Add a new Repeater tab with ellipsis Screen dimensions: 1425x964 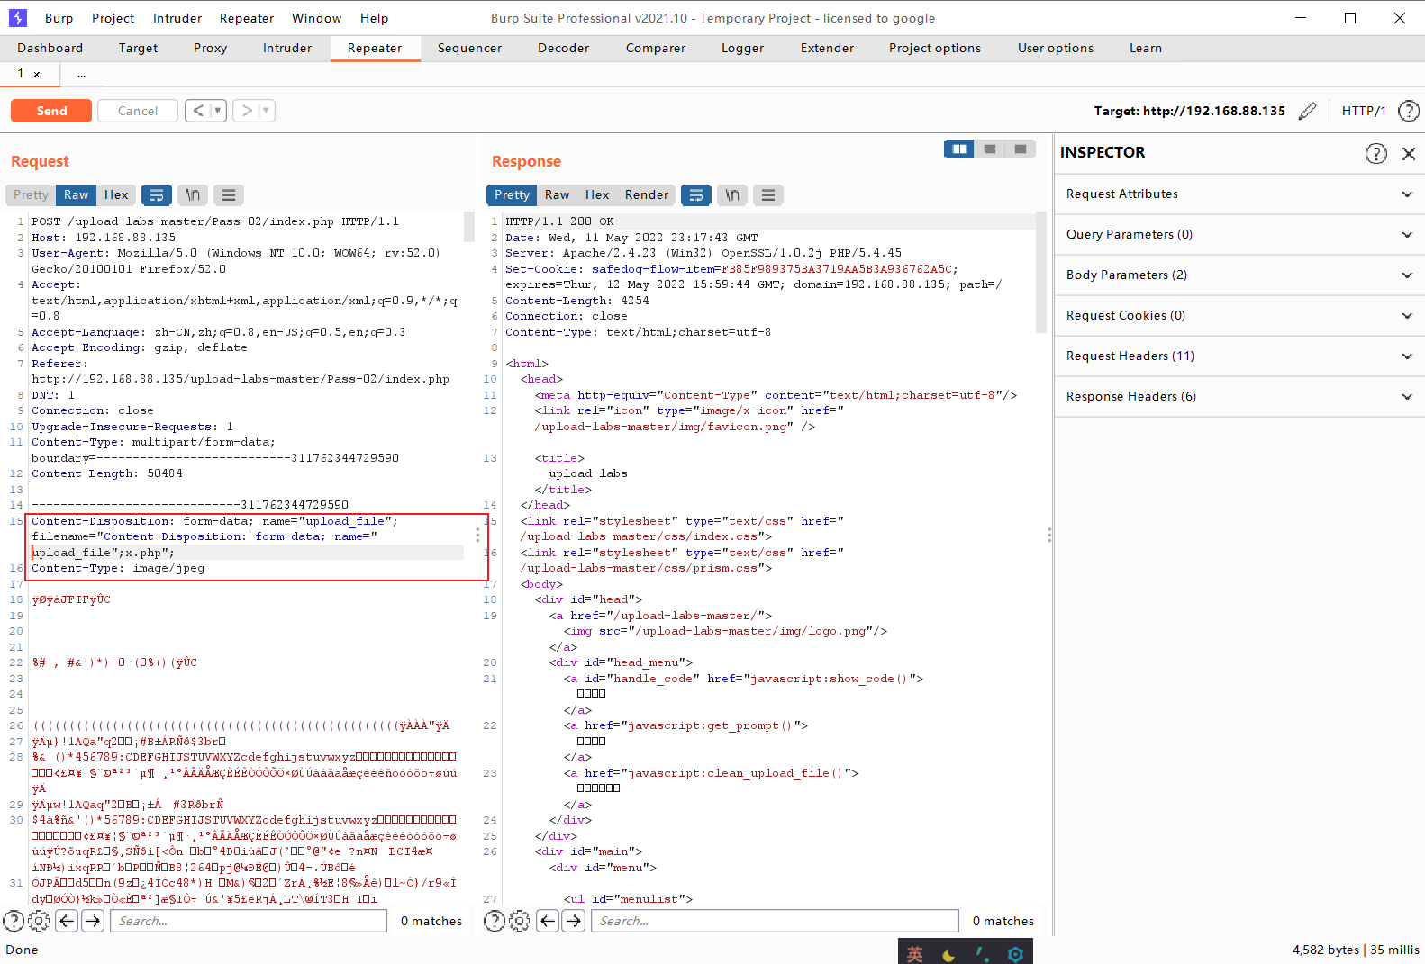[81, 75]
